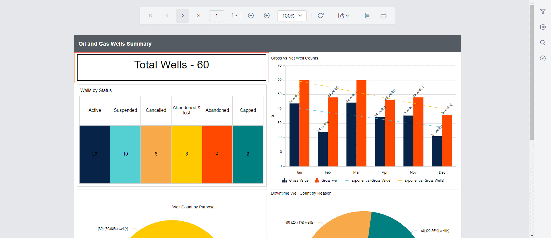The height and width of the screenshot is (238, 551).
Task: Click the scrollbar down arrow
Action: click(x=532, y=236)
